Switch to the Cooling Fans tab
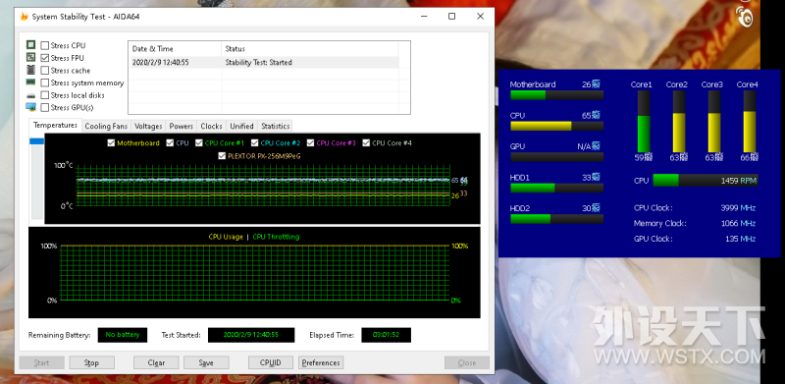 [106, 127]
